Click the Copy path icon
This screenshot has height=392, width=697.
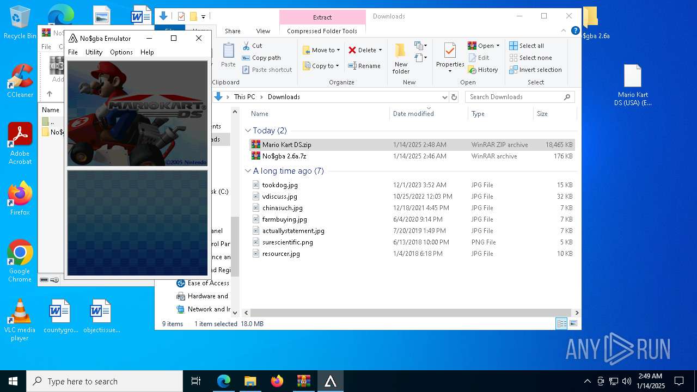(246, 58)
